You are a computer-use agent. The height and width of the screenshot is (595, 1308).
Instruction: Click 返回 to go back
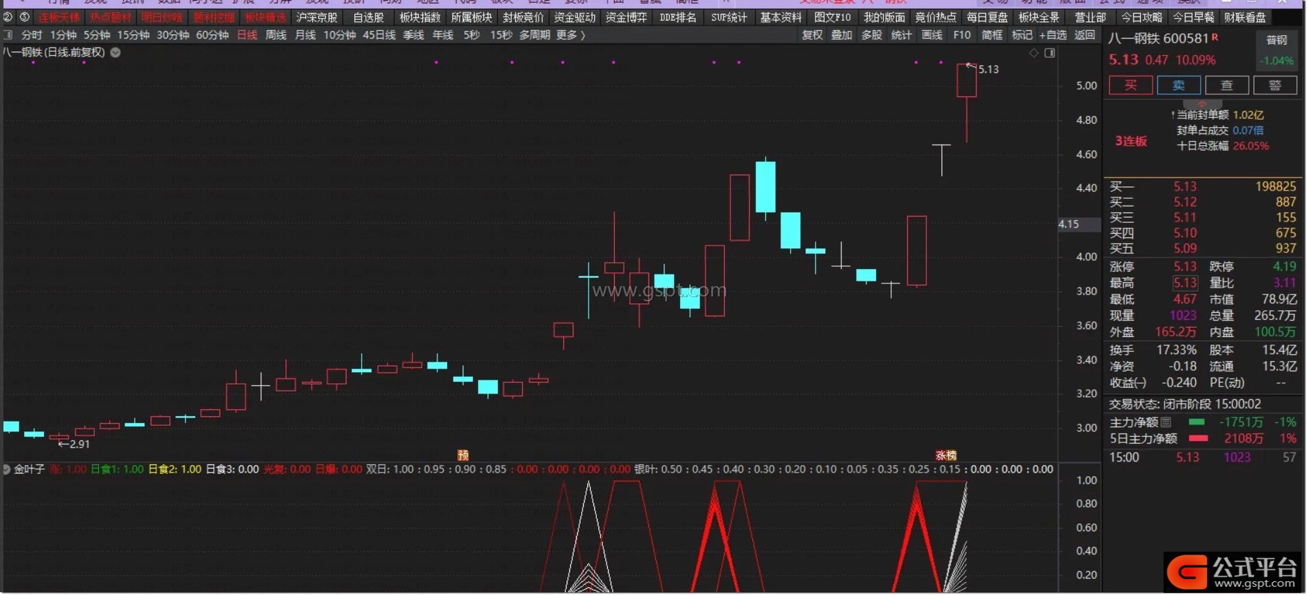pyautogui.click(x=1084, y=35)
